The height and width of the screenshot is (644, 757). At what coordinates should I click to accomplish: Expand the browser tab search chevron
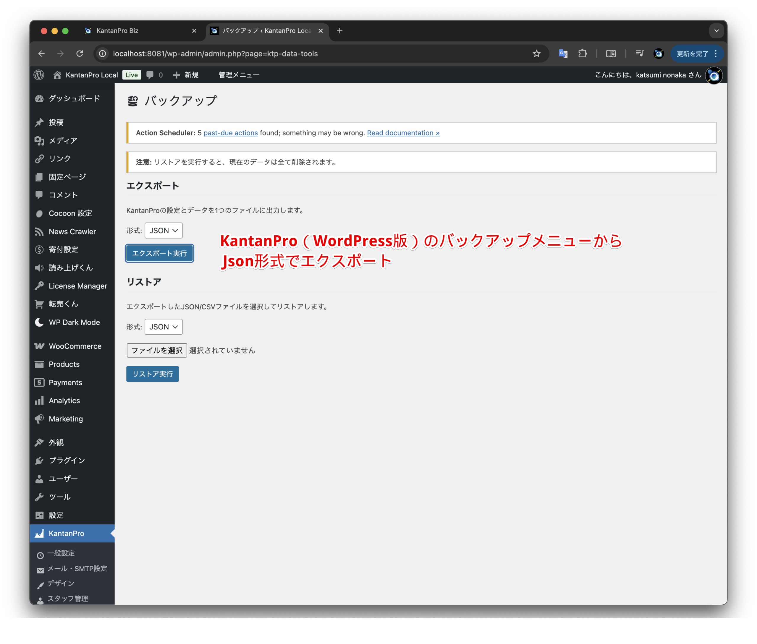pos(716,31)
